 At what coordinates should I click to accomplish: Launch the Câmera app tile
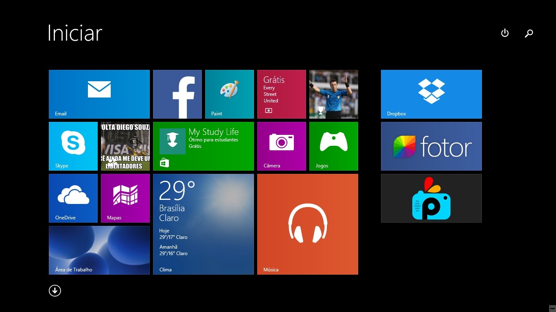tap(282, 146)
